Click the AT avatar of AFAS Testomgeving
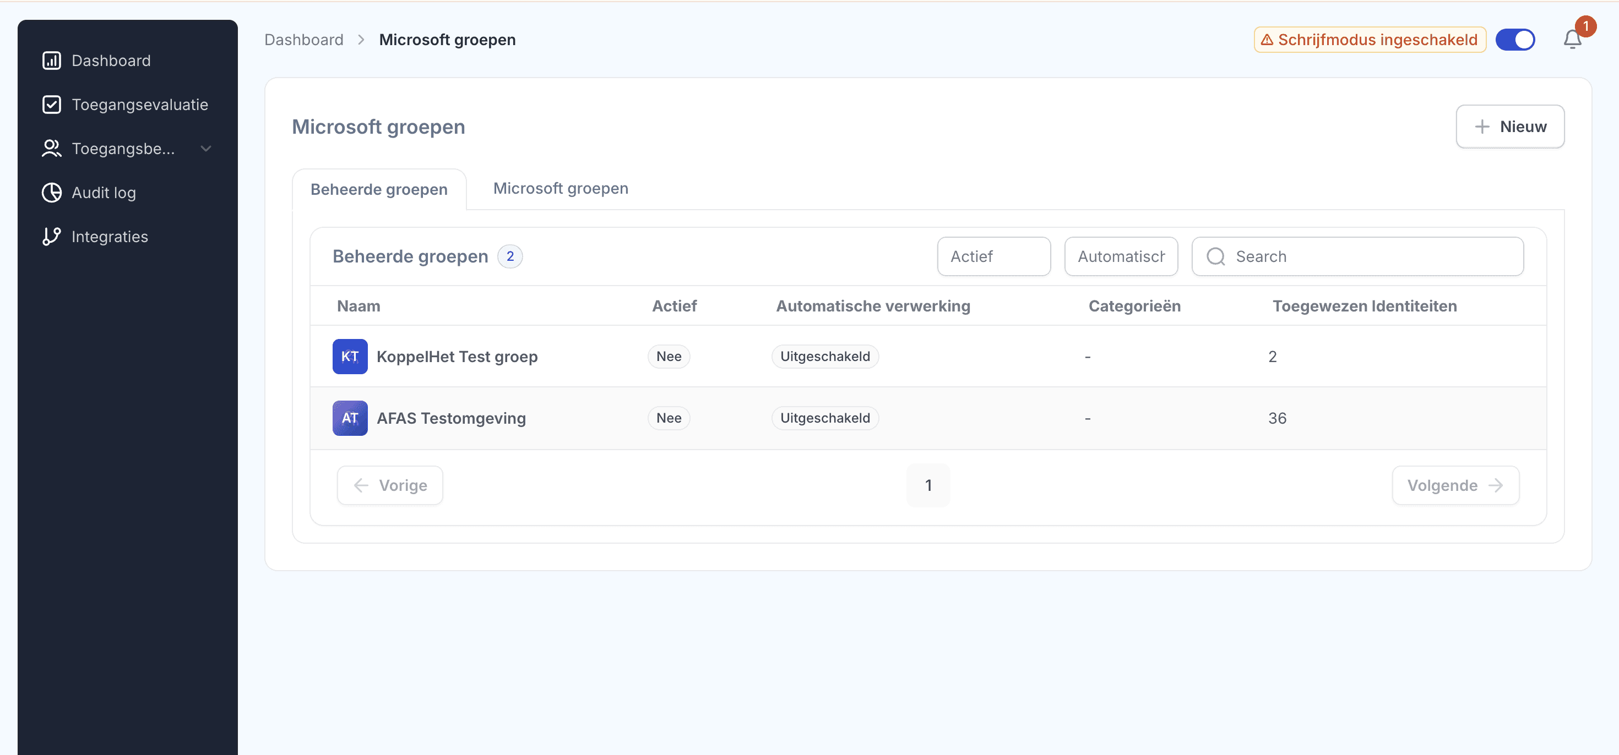This screenshot has height=755, width=1619. click(x=350, y=418)
